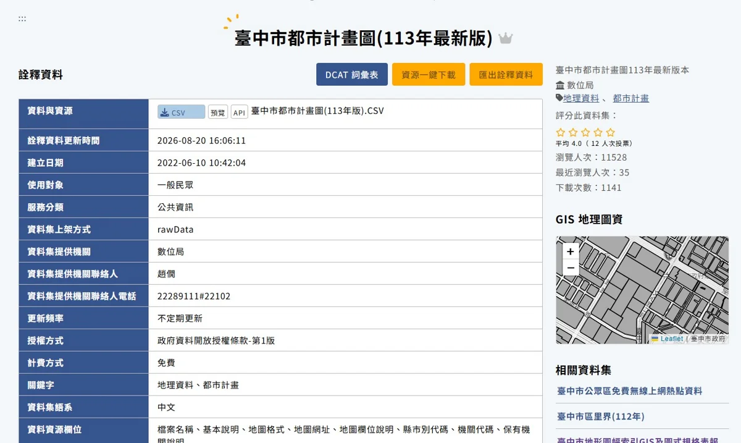
Task: Click the 資料資源欄位 row header
Action: coord(83,430)
